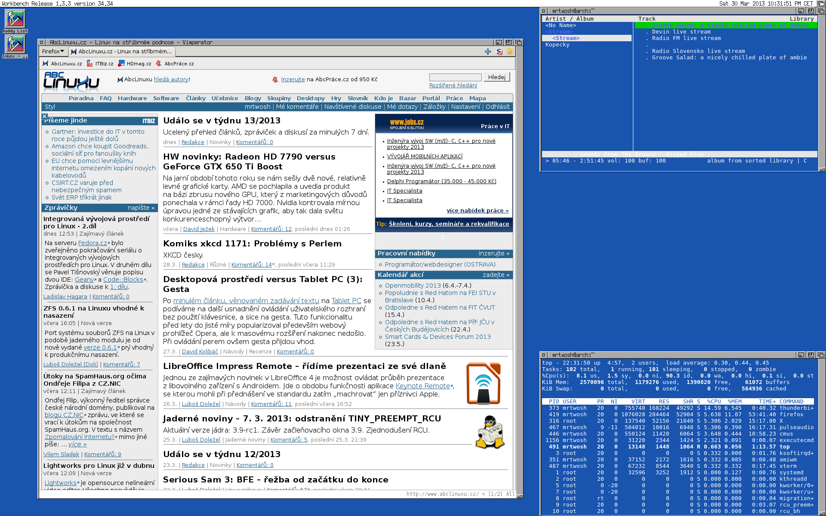Click the zoom gadget of the cmus terminal window
Image resolution: width=826 pixels, height=516 pixels.
(x=811, y=11)
